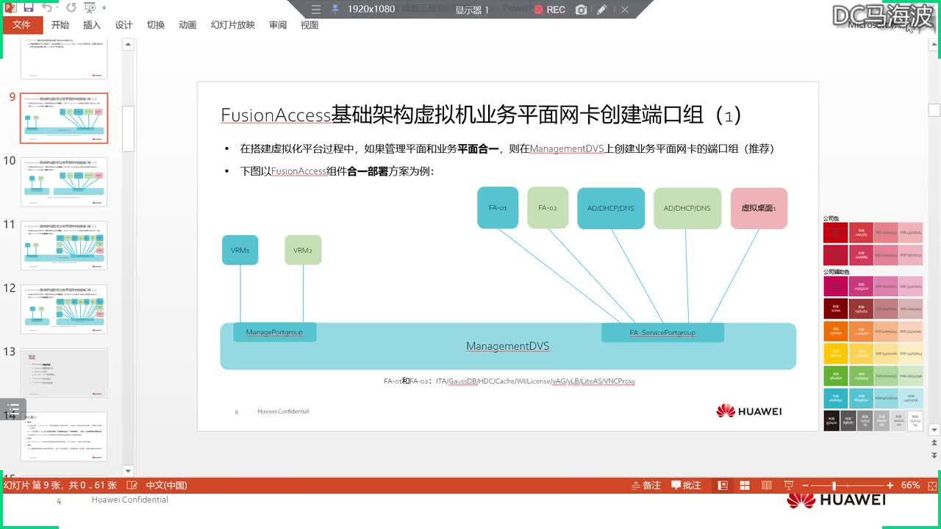Screen dimensions: 941x529
Task: Click the spell check icon in status bar
Action: pyautogui.click(x=132, y=486)
